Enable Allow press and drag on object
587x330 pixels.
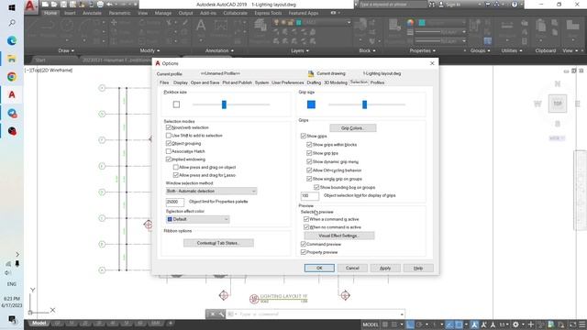click(175, 167)
